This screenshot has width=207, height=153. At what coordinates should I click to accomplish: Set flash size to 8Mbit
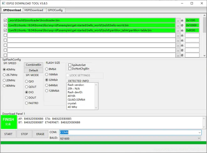click(x=47, y=69)
